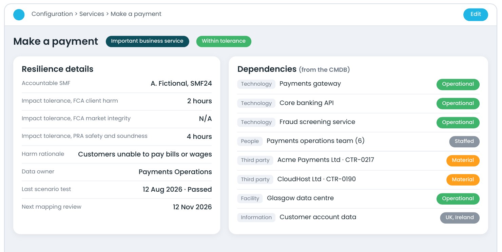Select the 'Make a payment' breadcrumb item
The width and height of the screenshot is (502, 252).
[136, 14]
